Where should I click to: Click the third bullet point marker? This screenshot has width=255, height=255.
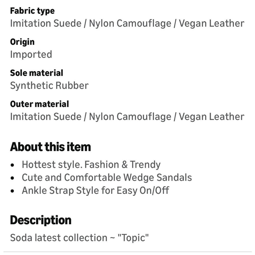[12, 191]
